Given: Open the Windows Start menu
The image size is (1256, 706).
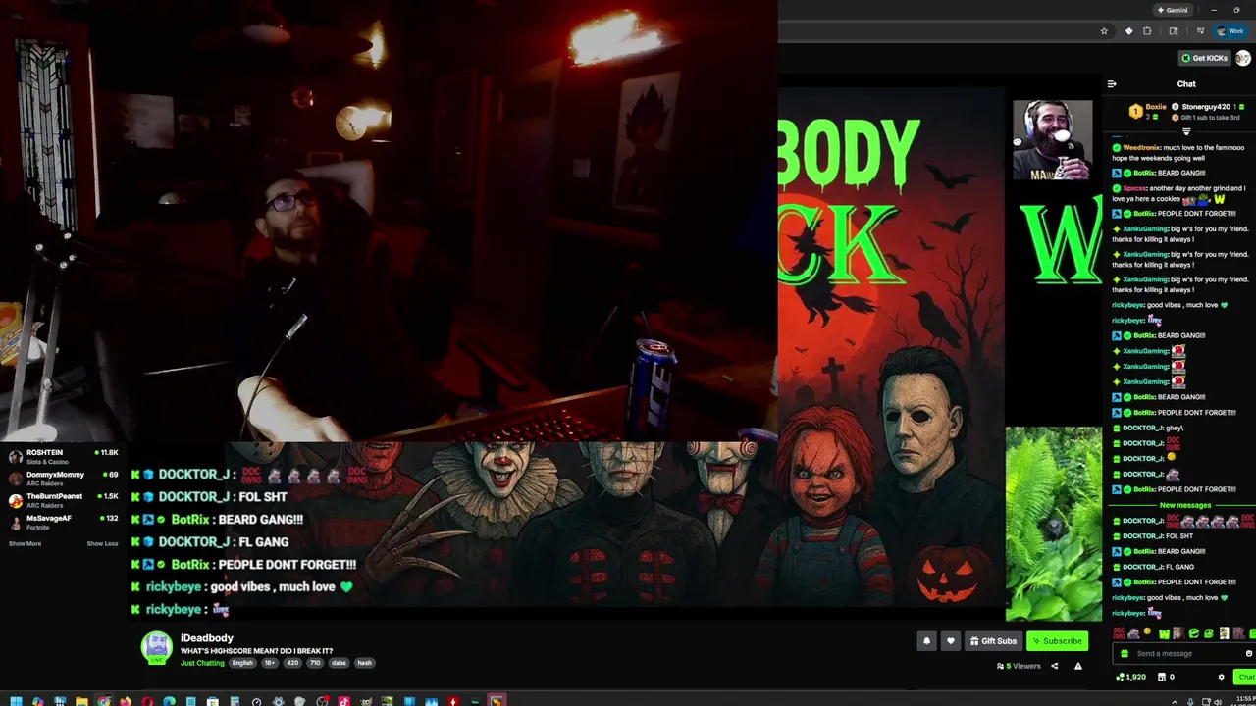Looking at the screenshot, I should pos(16,701).
